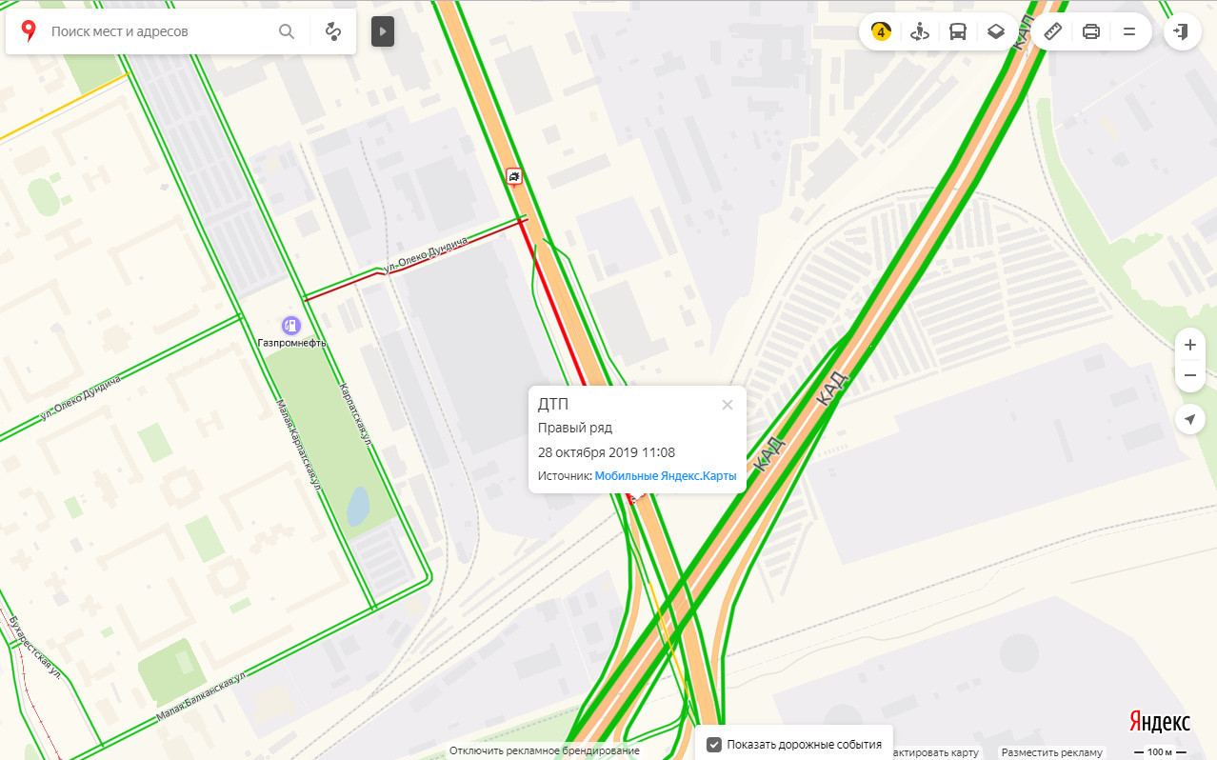1217x760 pixels.
Task: Open the Мобильные Яндекс.Карты source link
Action: click(666, 475)
